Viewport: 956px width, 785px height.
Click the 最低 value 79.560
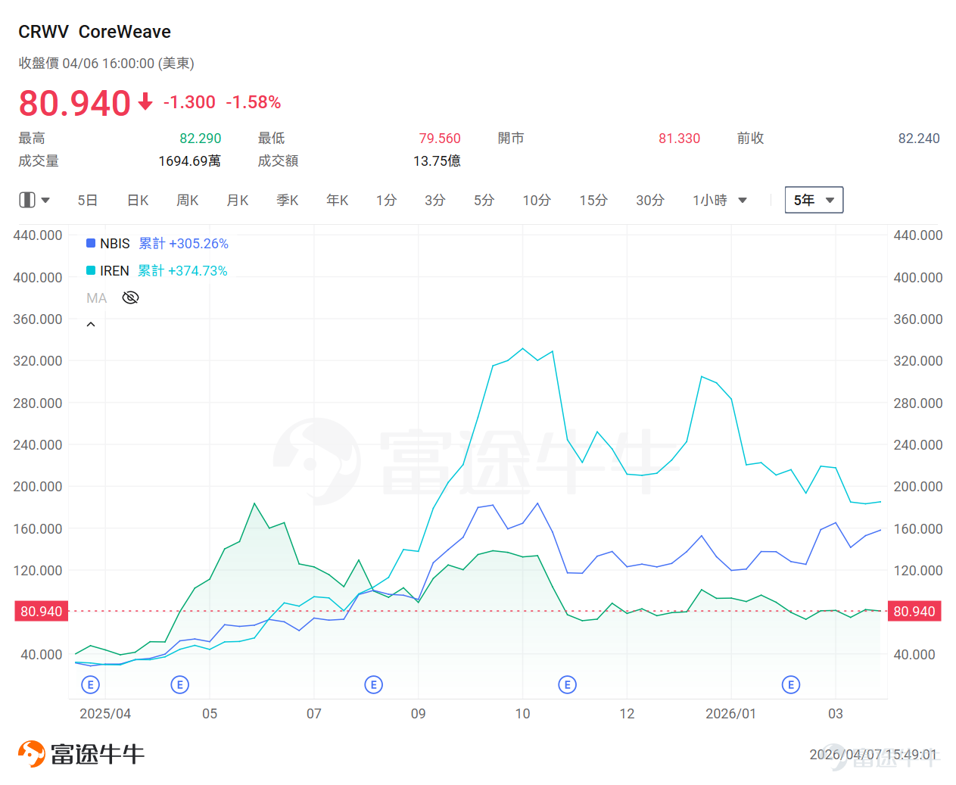(440, 139)
